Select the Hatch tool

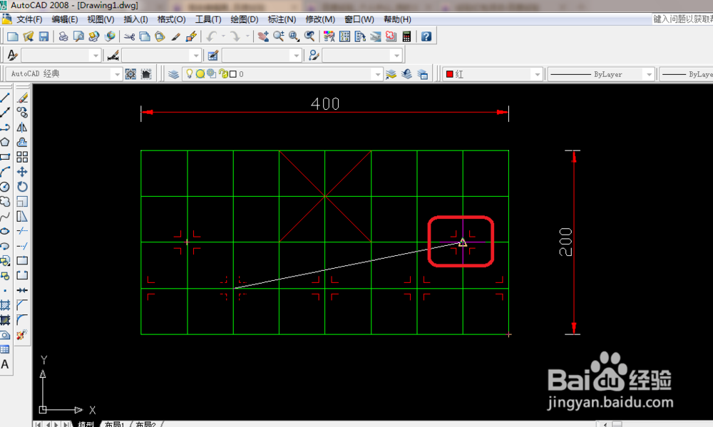pos(5,305)
